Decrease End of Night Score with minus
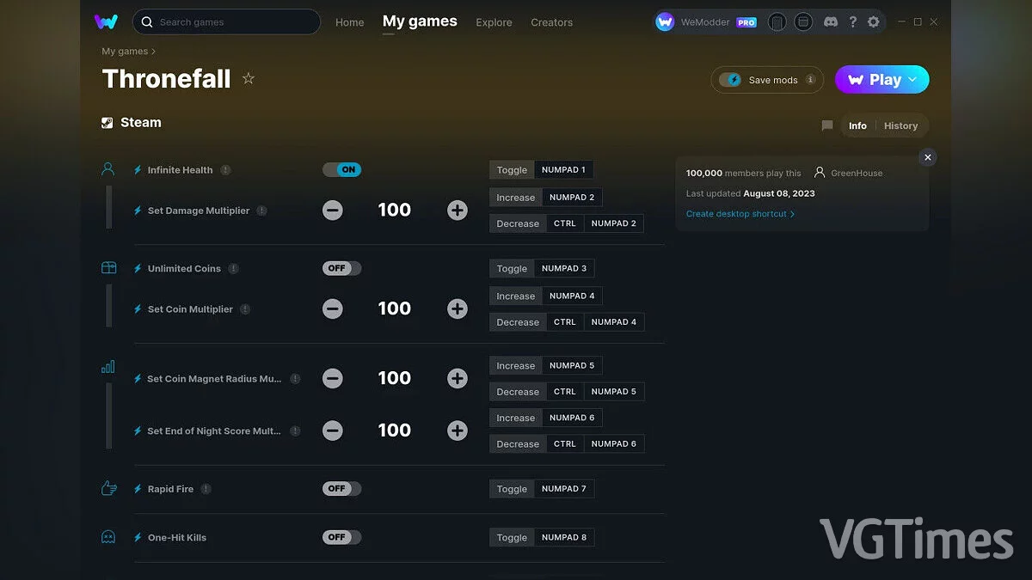 pyautogui.click(x=333, y=431)
